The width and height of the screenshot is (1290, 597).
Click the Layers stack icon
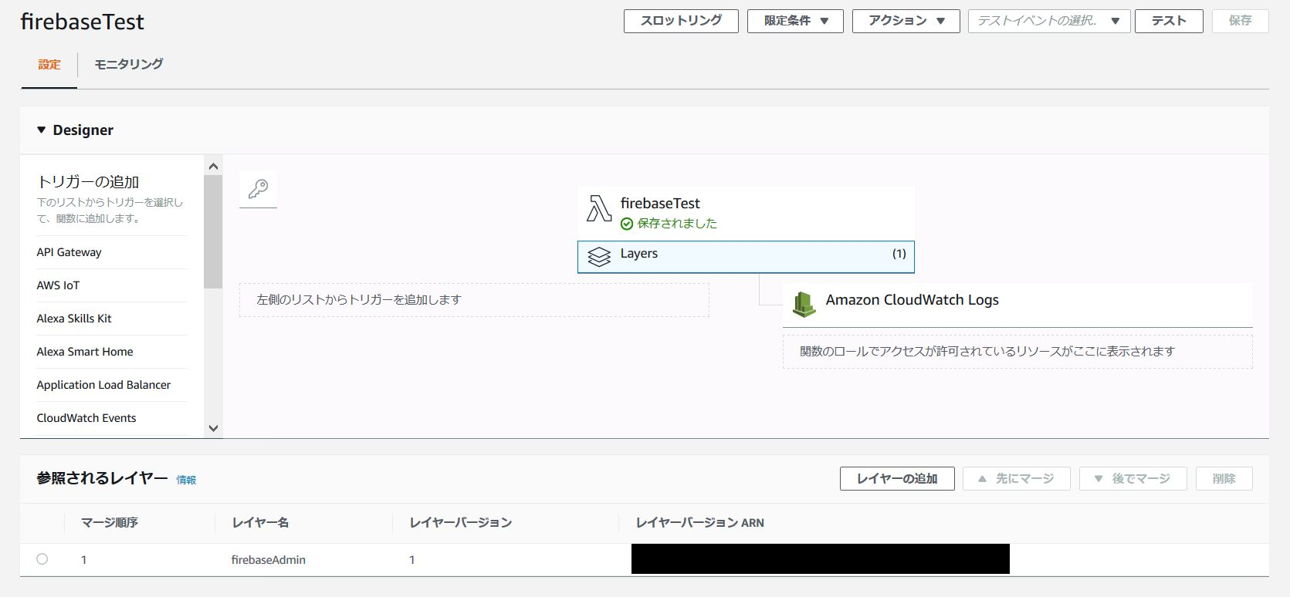[599, 257]
